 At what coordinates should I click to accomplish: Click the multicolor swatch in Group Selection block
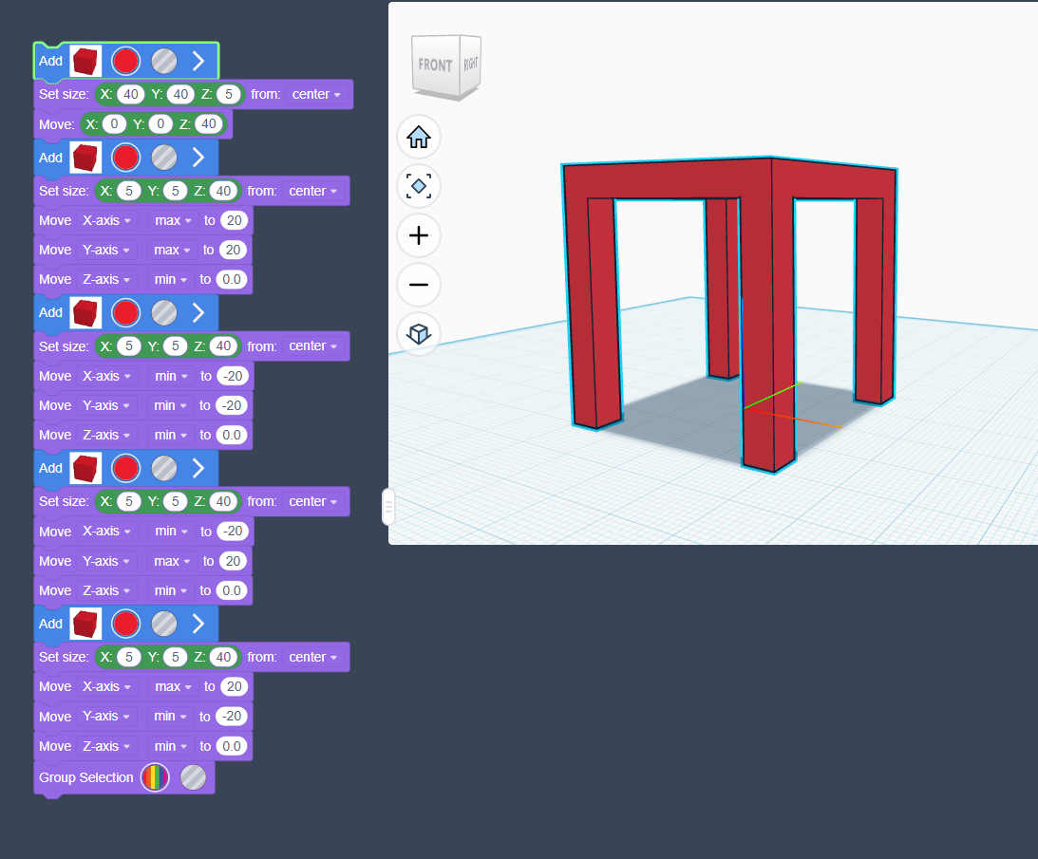click(155, 777)
